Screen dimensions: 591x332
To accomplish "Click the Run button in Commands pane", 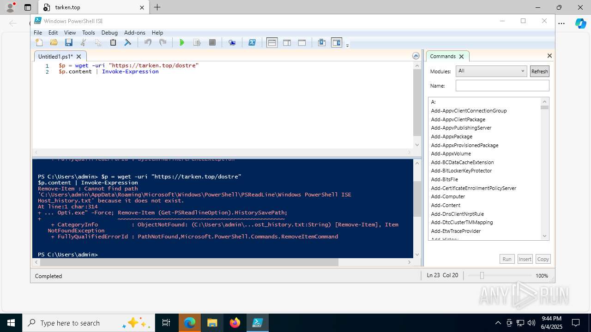I will (x=507, y=259).
